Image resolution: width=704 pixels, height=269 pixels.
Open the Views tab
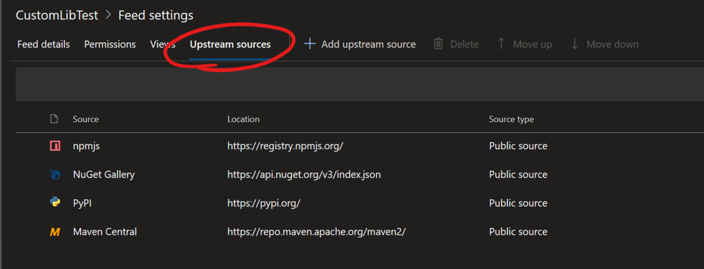pyautogui.click(x=163, y=44)
